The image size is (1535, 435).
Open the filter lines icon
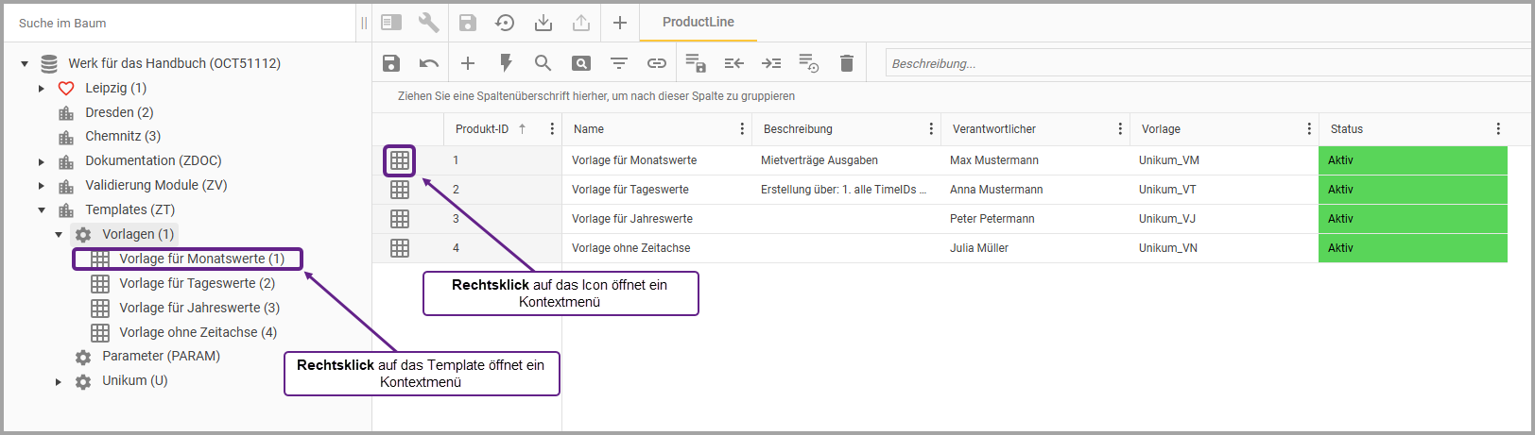point(619,63)
